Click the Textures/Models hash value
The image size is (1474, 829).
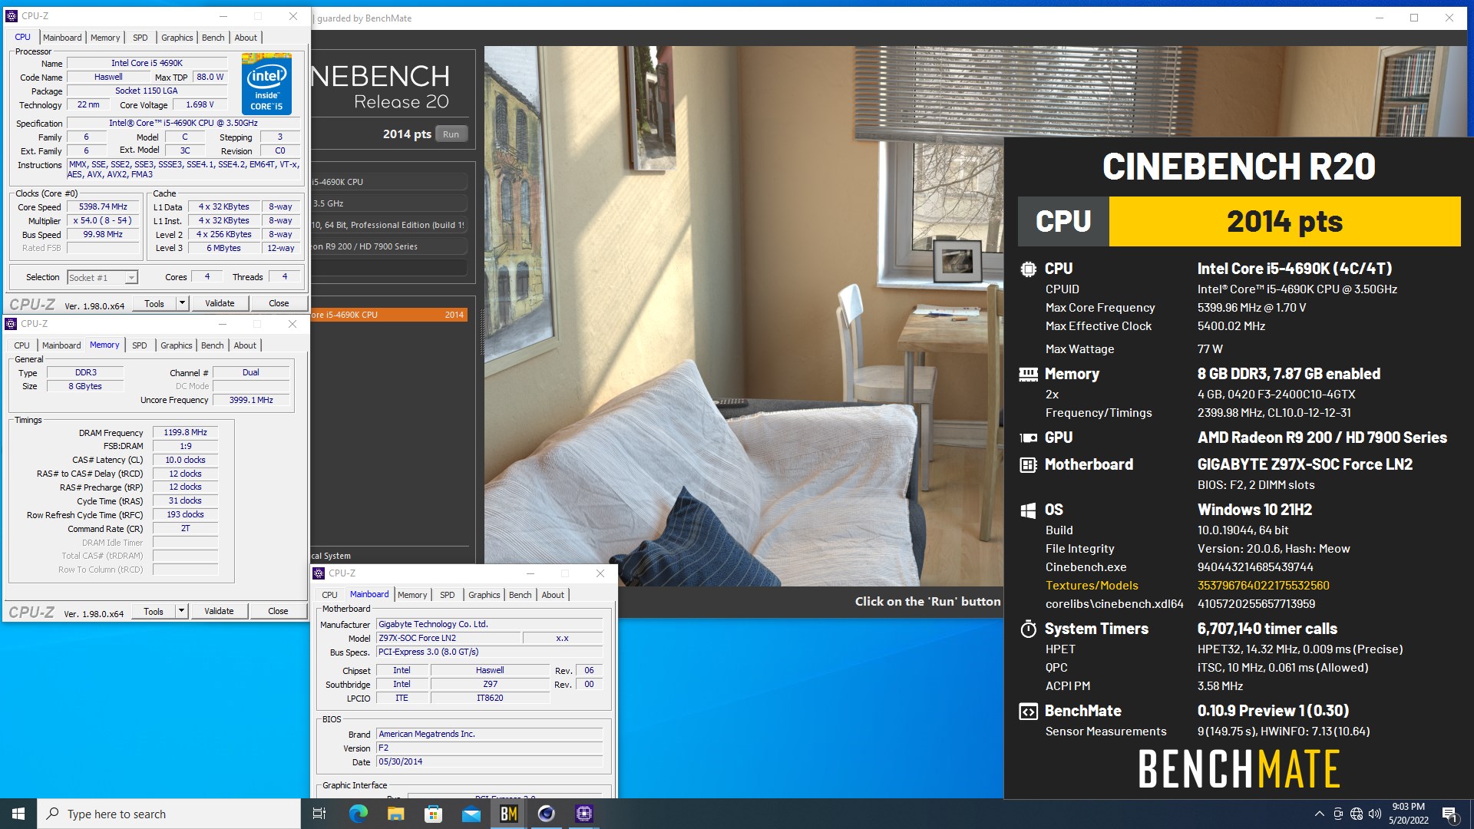pos(1263,586)
